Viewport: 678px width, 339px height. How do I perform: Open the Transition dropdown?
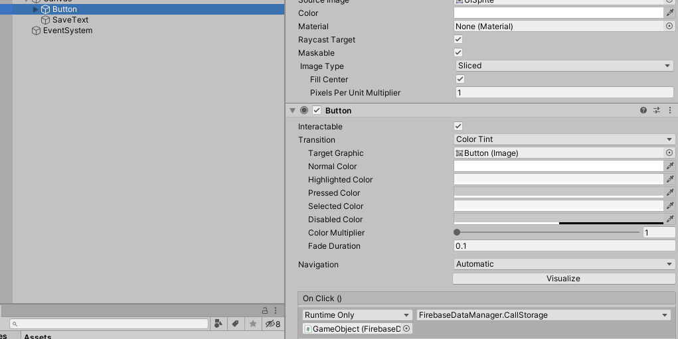[x=564, y=139]
